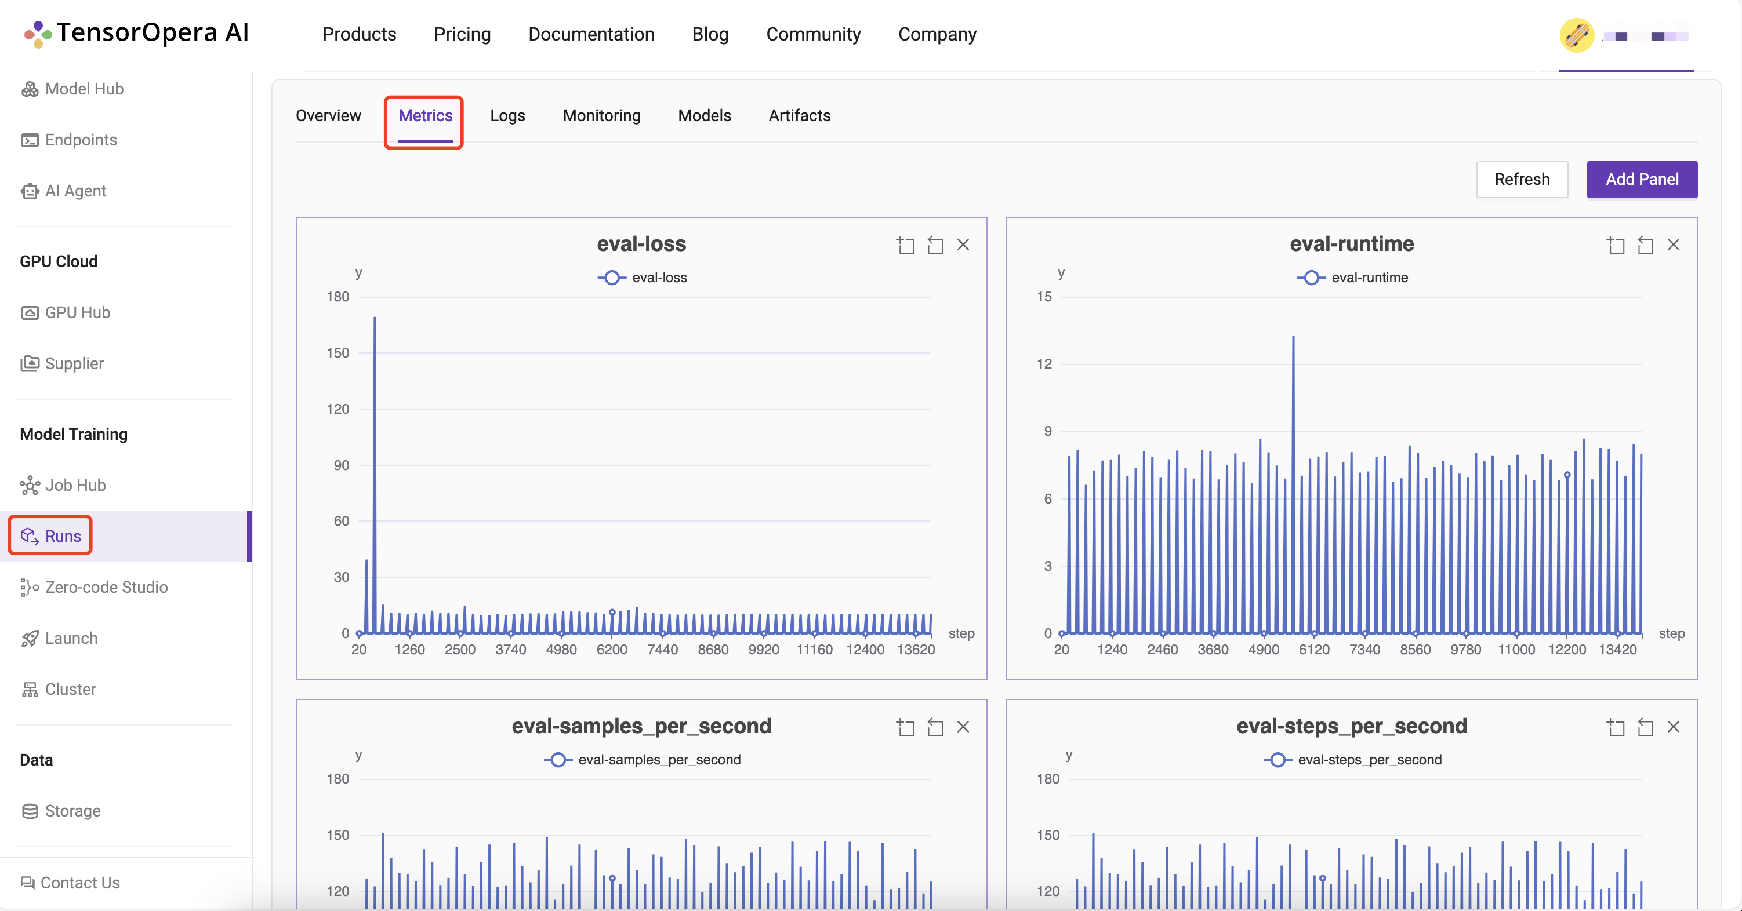Viewport: 1742px width, 911px height.
Task: Click the Storage database icon
Action: coord(30,811)
